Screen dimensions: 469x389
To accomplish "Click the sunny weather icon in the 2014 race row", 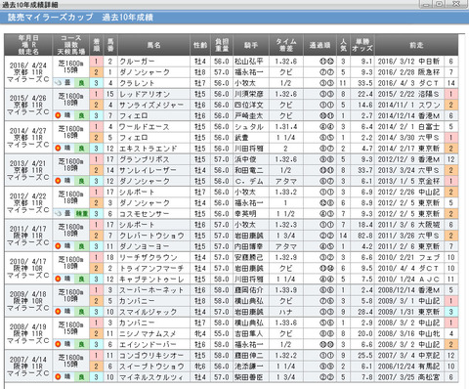I will click(x=59, y=149).
